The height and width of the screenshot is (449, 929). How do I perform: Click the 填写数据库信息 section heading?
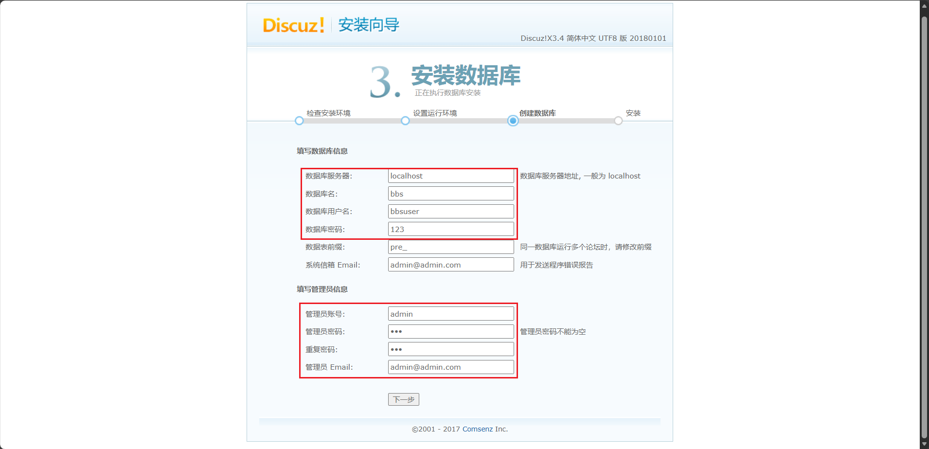[322, 151]
